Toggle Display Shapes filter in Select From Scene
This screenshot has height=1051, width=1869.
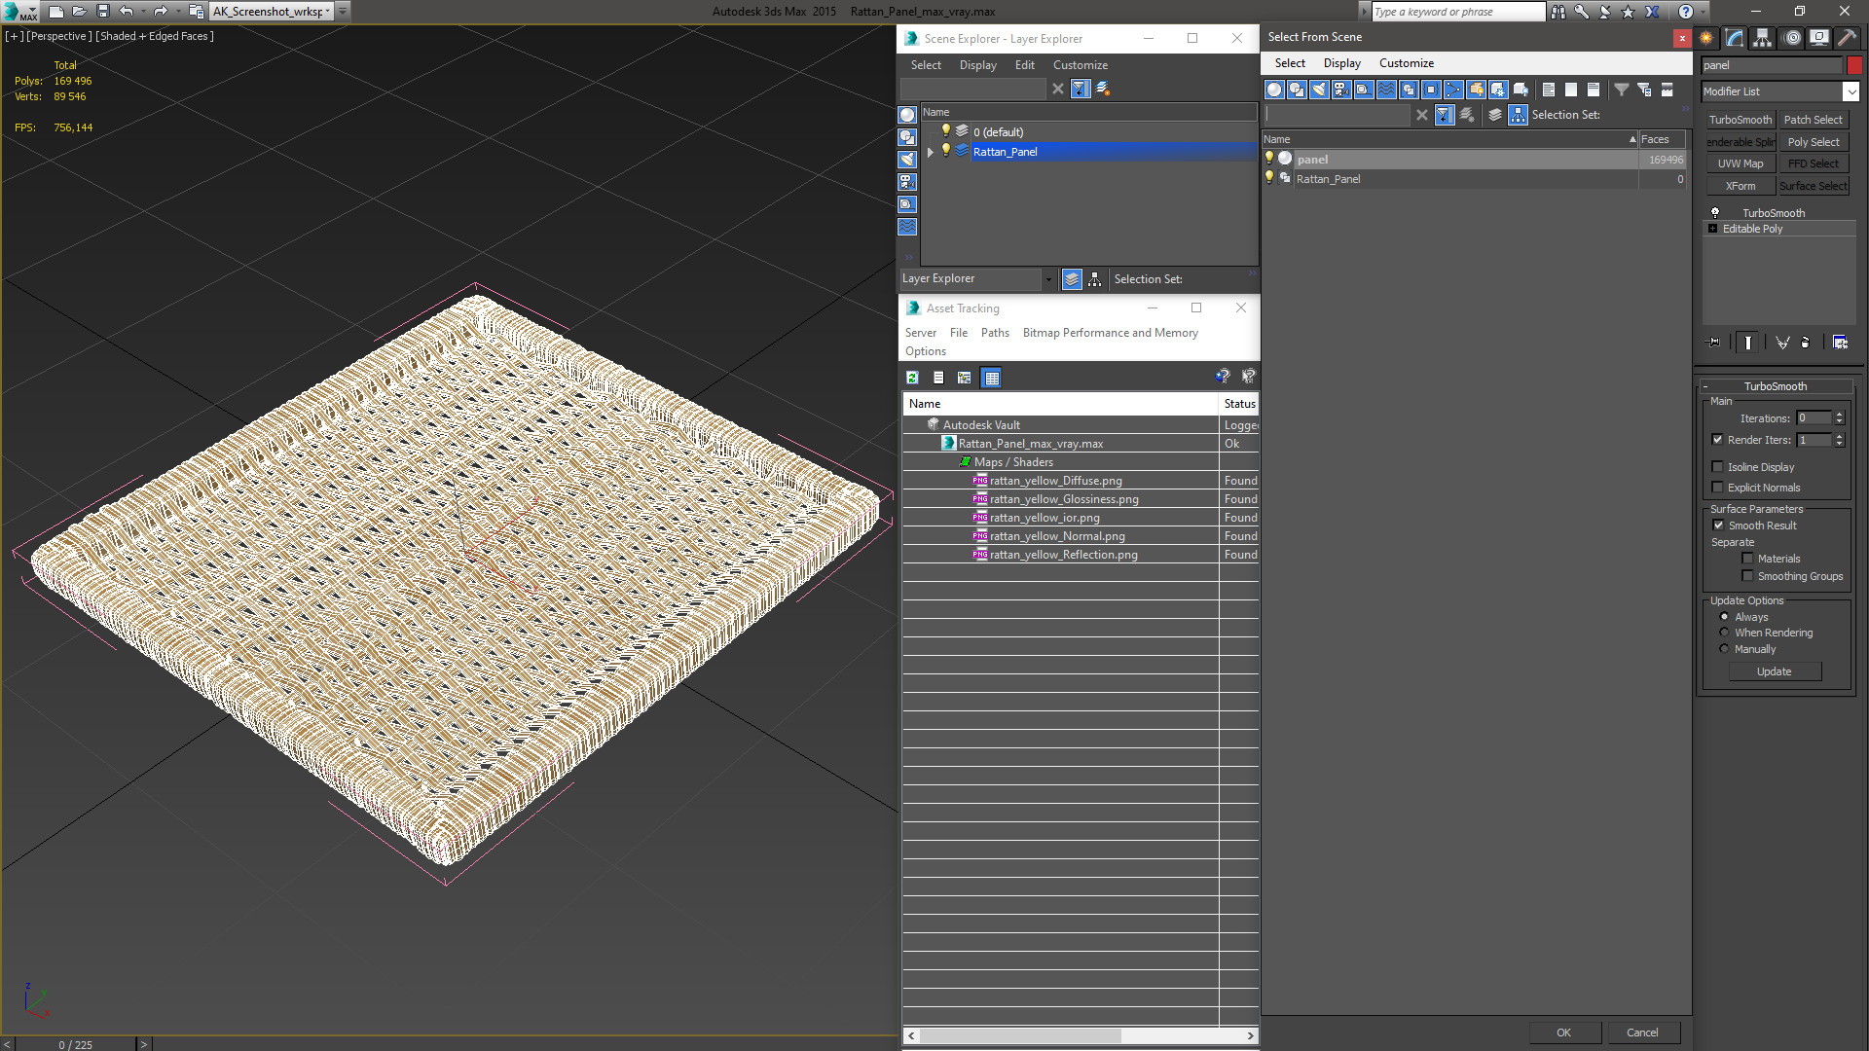(x=1297, y=90)
